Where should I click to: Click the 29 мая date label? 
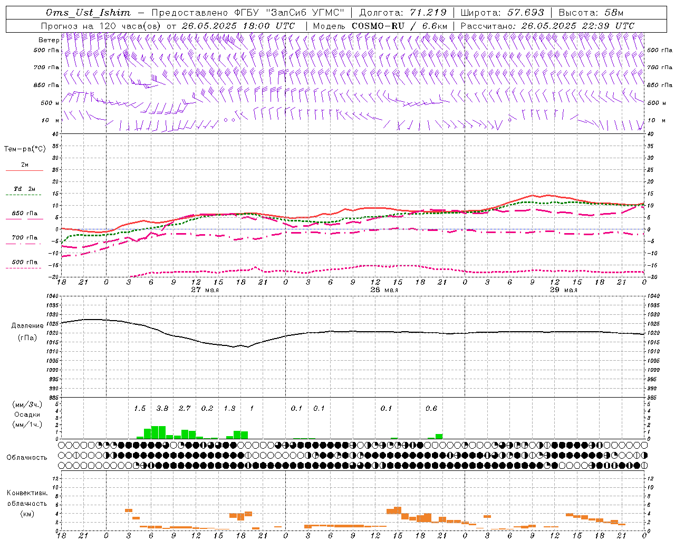point(563,290)
